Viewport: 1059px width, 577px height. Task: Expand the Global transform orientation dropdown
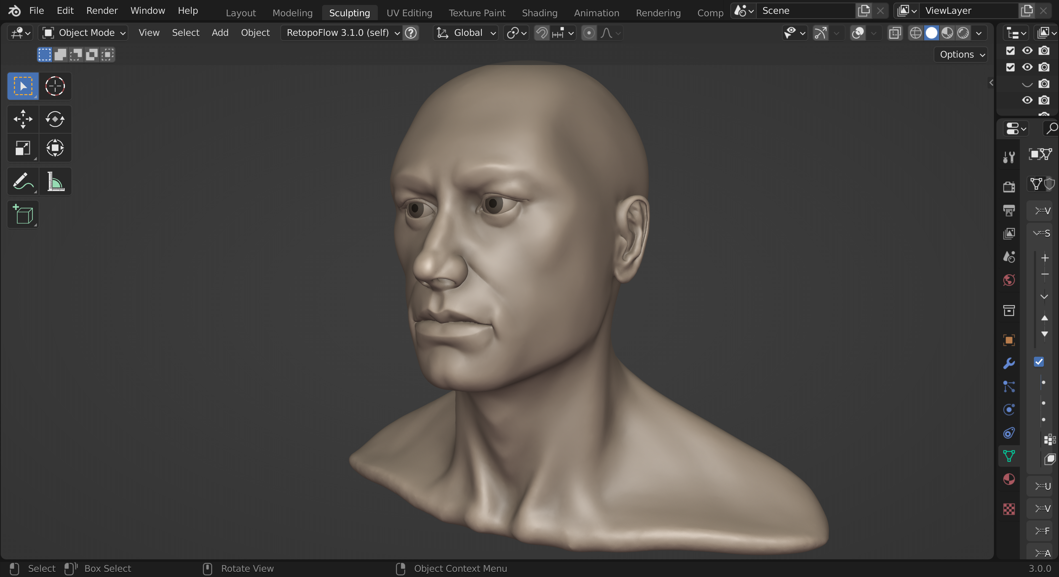[466, 33]
